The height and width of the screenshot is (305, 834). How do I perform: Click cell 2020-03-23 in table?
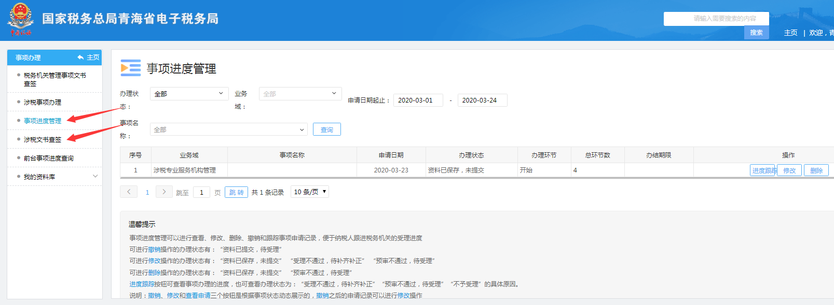(x=391, y=170)
